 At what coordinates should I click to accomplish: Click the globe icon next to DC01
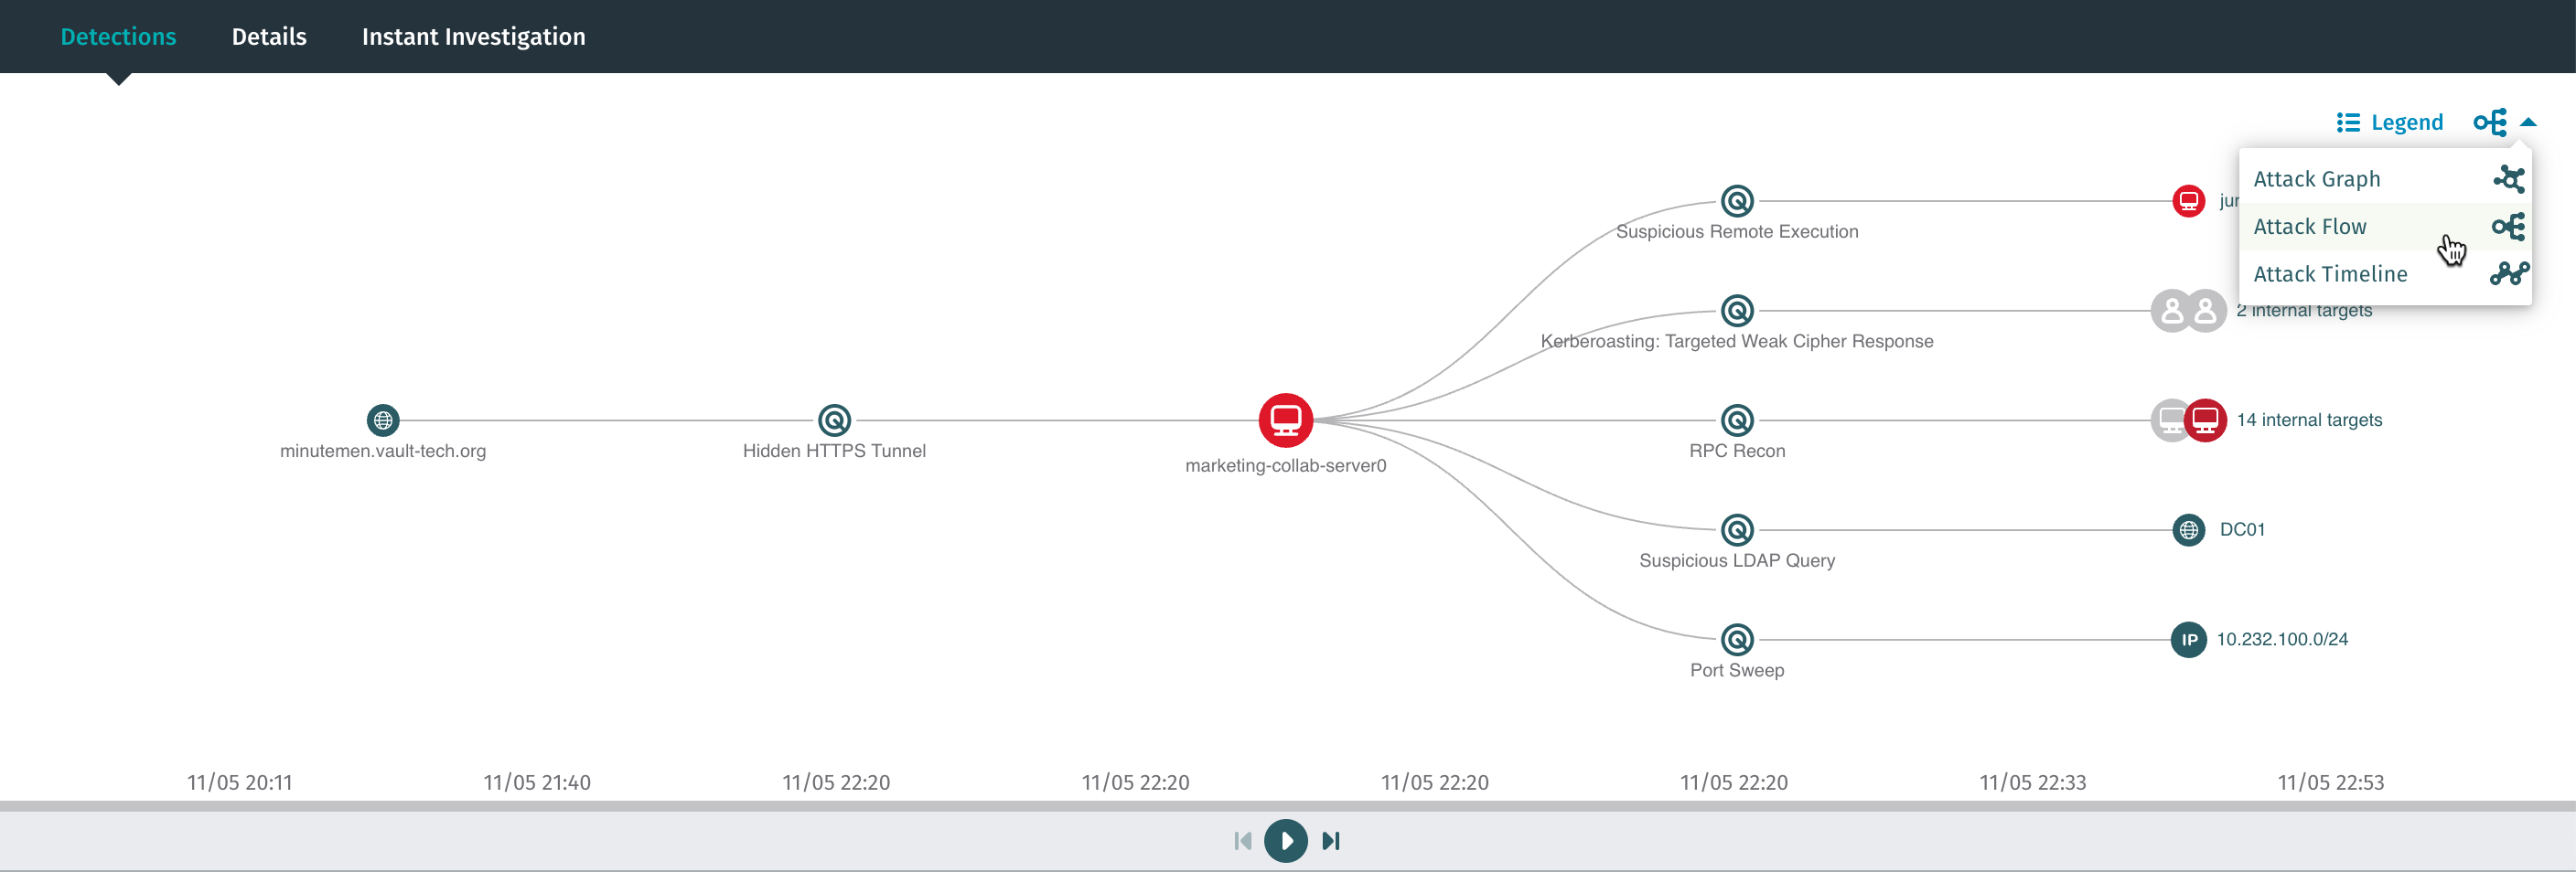2187,529
